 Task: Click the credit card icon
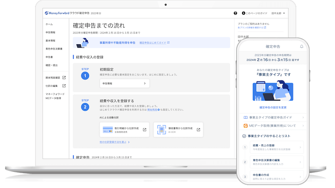point(108,130)
